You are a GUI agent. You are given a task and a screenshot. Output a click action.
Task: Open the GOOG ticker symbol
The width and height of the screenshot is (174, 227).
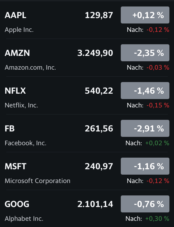point(17,204)
